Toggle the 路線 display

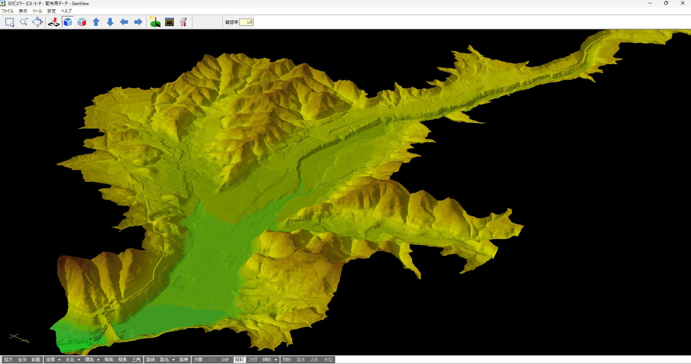pyautogui.click(x=150, y=360)
